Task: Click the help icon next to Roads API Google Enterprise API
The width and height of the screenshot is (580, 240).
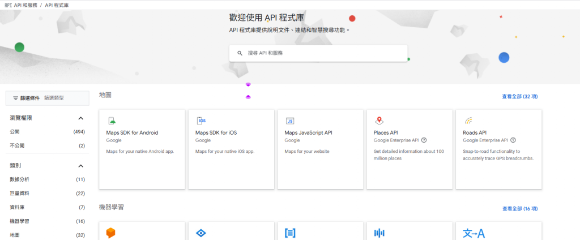Action: [513, 140]
